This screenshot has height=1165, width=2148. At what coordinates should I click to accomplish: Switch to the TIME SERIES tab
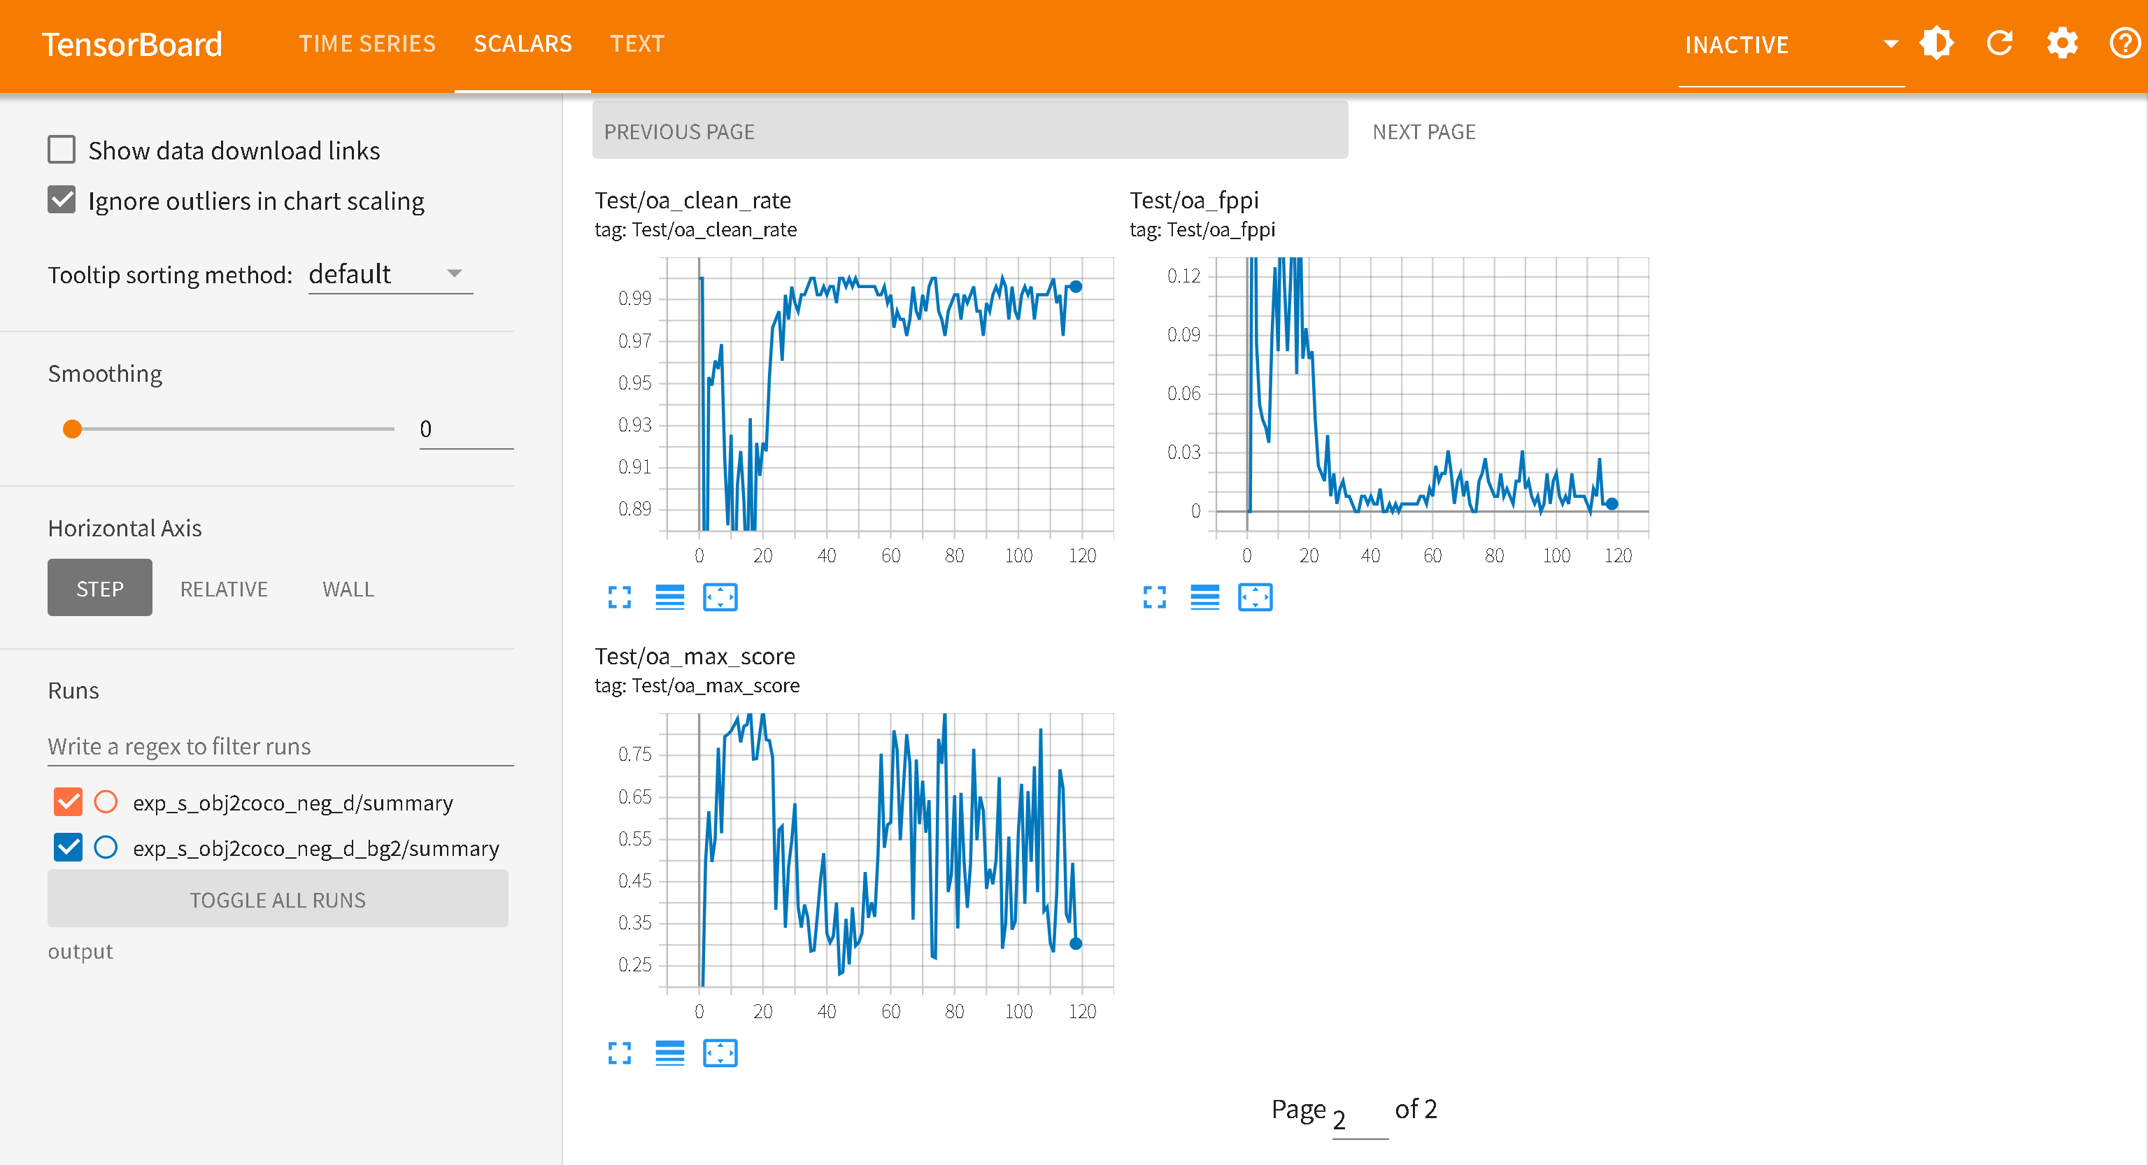[x=367, y=43]
